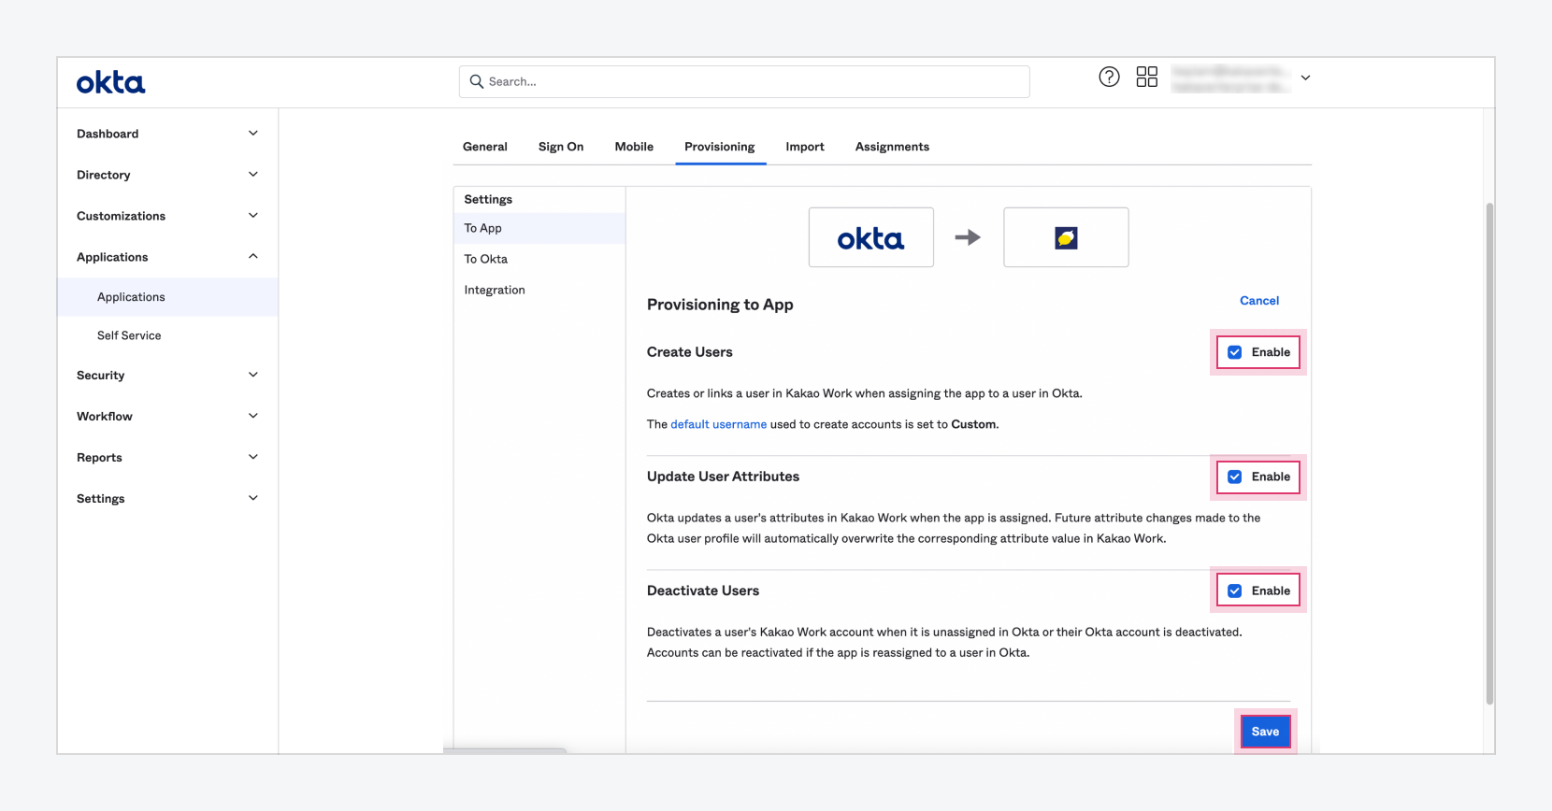
Task: Cancel provisioning edits
Action: 1259,301
